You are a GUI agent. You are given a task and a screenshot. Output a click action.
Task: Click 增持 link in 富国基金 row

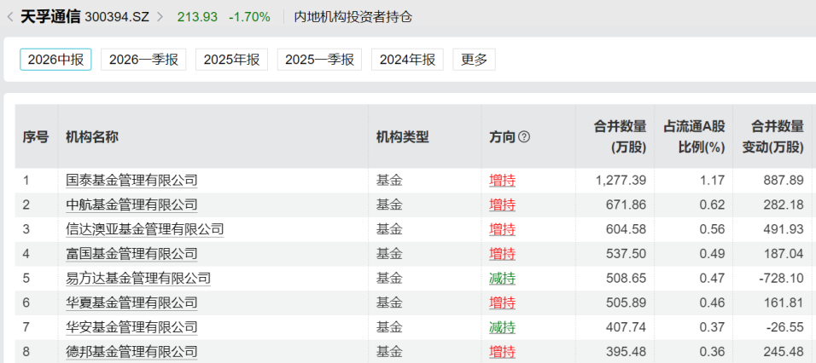(502, 254)
